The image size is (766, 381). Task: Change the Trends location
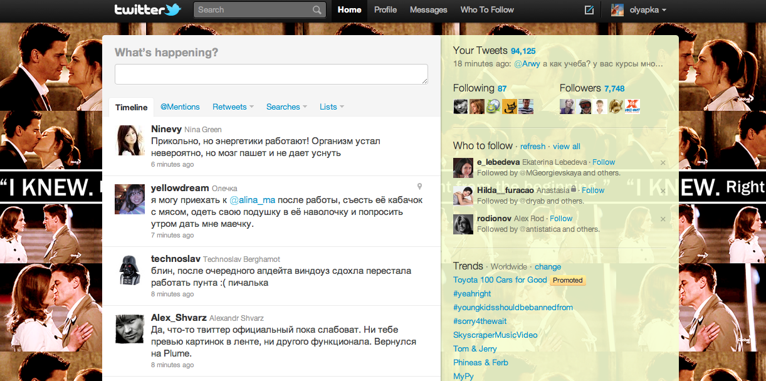[548, 267]
